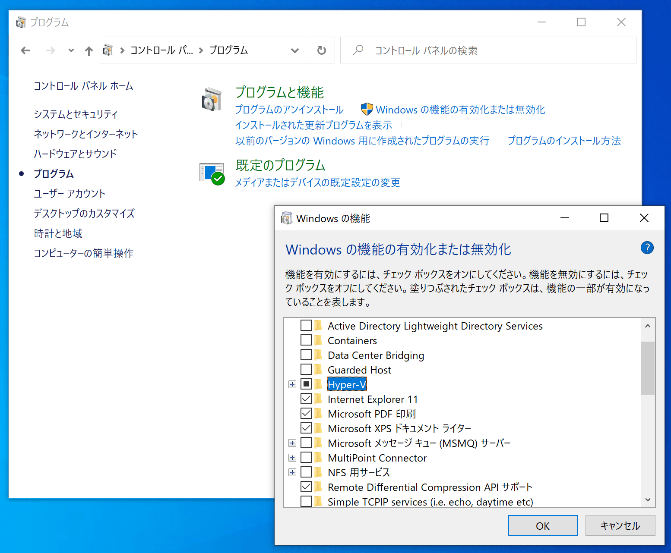Click Windows の機能の有効化または無効化 link
This screenshot has width=671, height=553.
(460, 110)
